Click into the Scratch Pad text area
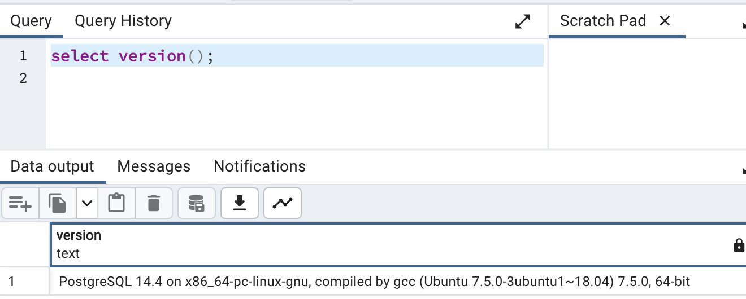The image size is (746, 299). point(647,93)
